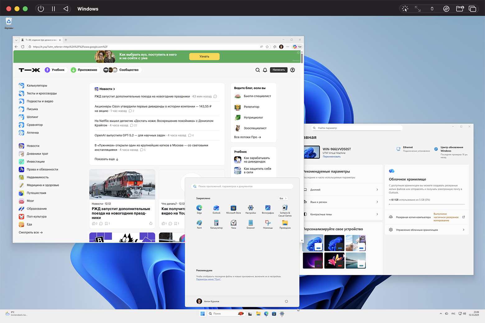Open the notifications bell on T—Ж header
Viewport: 485px width, 323px height.
(x=265, y=70)
